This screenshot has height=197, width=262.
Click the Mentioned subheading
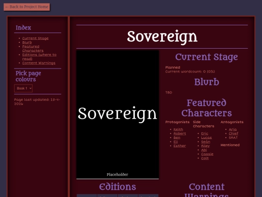(x=230, y=145)
